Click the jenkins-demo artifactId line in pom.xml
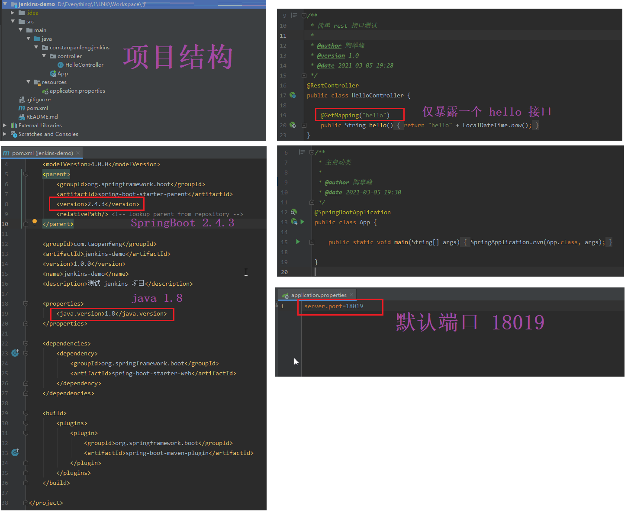The width and height of the screenshot is (631, 516). 106,254
